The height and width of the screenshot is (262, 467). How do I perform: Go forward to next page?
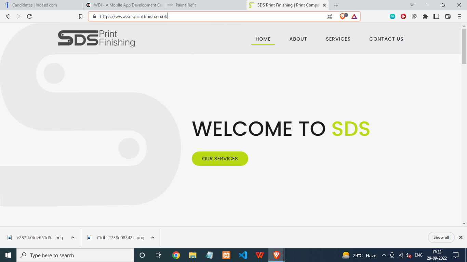[18, 16]
